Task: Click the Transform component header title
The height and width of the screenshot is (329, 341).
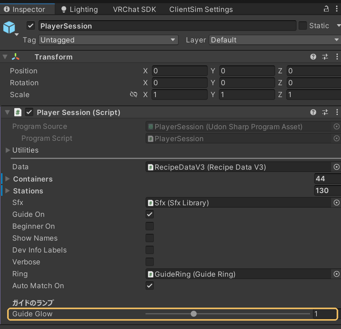Action: (x=54, y=57)
